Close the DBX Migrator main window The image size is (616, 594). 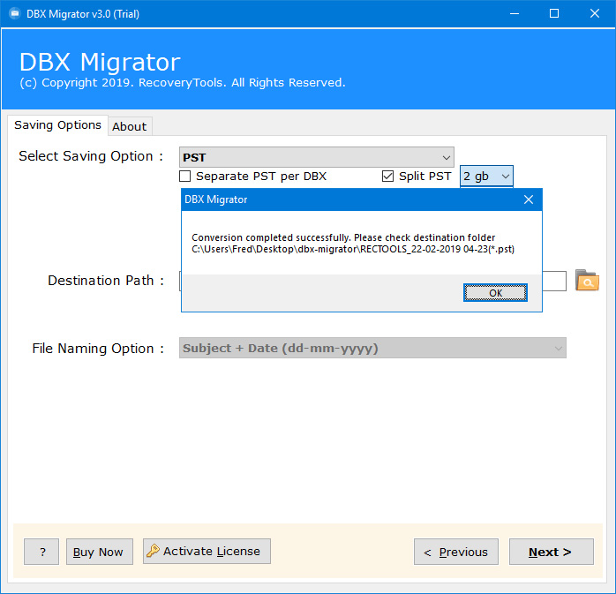595,14
